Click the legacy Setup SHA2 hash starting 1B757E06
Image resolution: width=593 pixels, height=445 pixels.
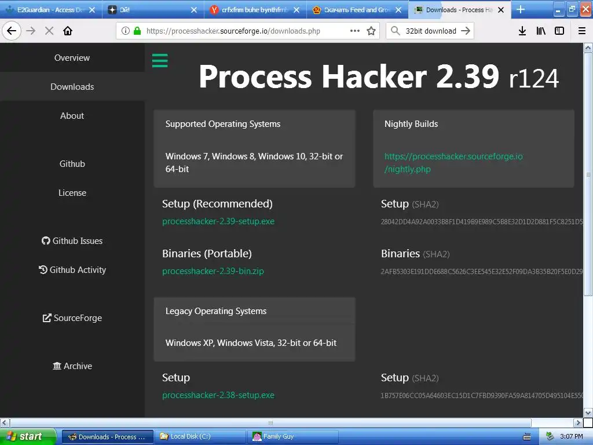point(482,395)
